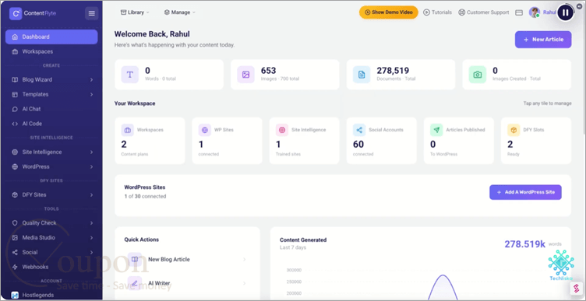Expand the DFY Sites sidebar chevron
This screenshot has height=301, width=586.
[92, 194]
